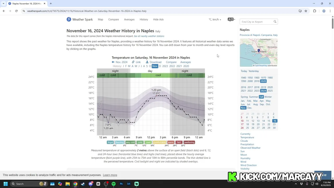Show next day using chart right arrow
This screenshot has height=188, width=334.
click(202, 104)
